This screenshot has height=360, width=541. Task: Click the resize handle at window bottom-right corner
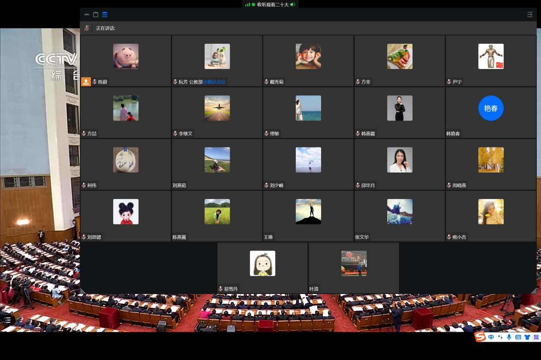click(x=533, y=291)
